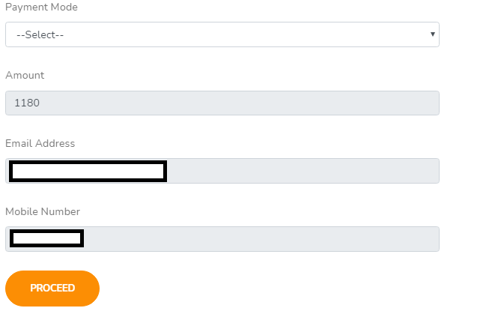This screenshot has width=495, height=311.
Task: Select the "--Select--" placeholder text
Action: [40, 35]
